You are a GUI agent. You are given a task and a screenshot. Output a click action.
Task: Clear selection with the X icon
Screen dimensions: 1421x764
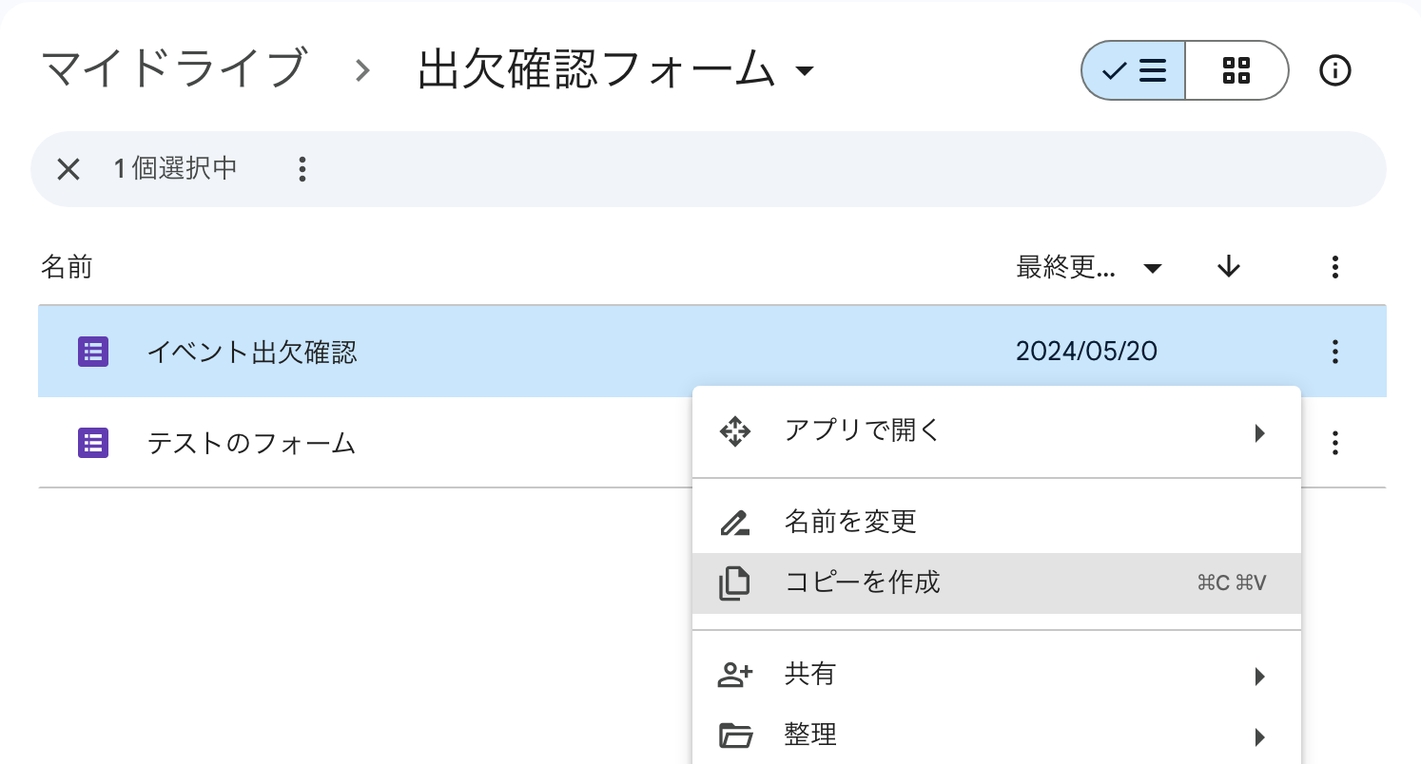[68, 169]
